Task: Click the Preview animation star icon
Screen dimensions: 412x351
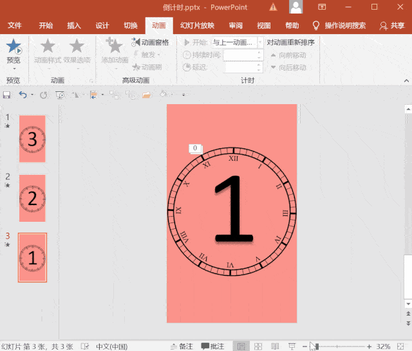Action: pyautogui.click(x=13, y=46)
